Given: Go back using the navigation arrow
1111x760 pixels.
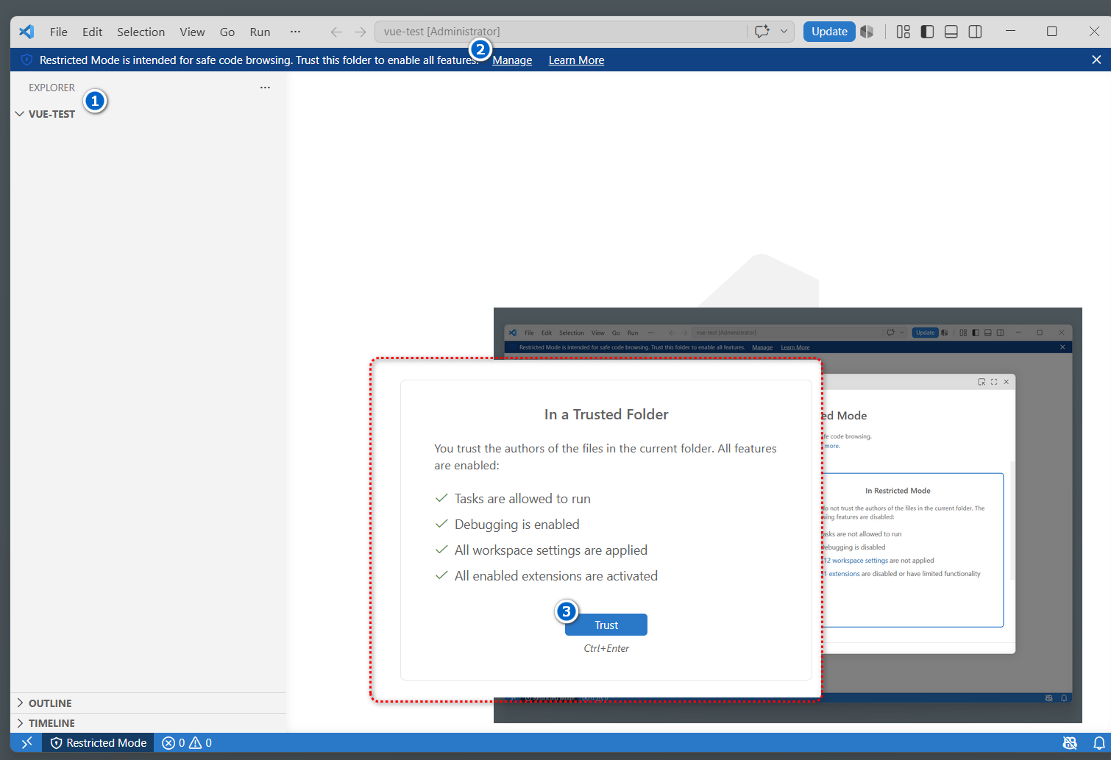Looking at the screenshot, I should tap(336, 32).
